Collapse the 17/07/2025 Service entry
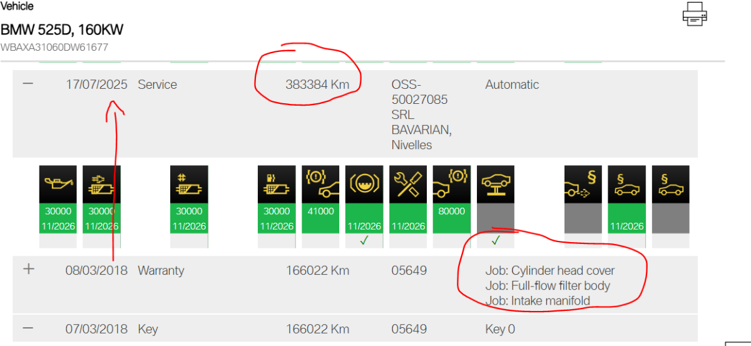This screenshot has height=346, width=751. pos(28,84)
